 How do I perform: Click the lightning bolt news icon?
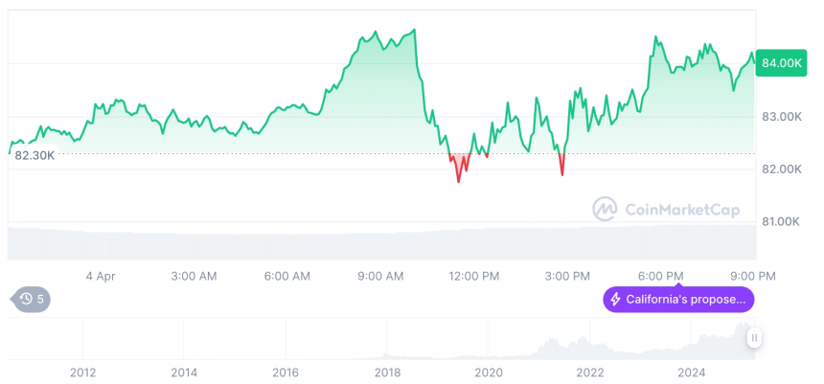pyautogui.click(x=615, y=300)
